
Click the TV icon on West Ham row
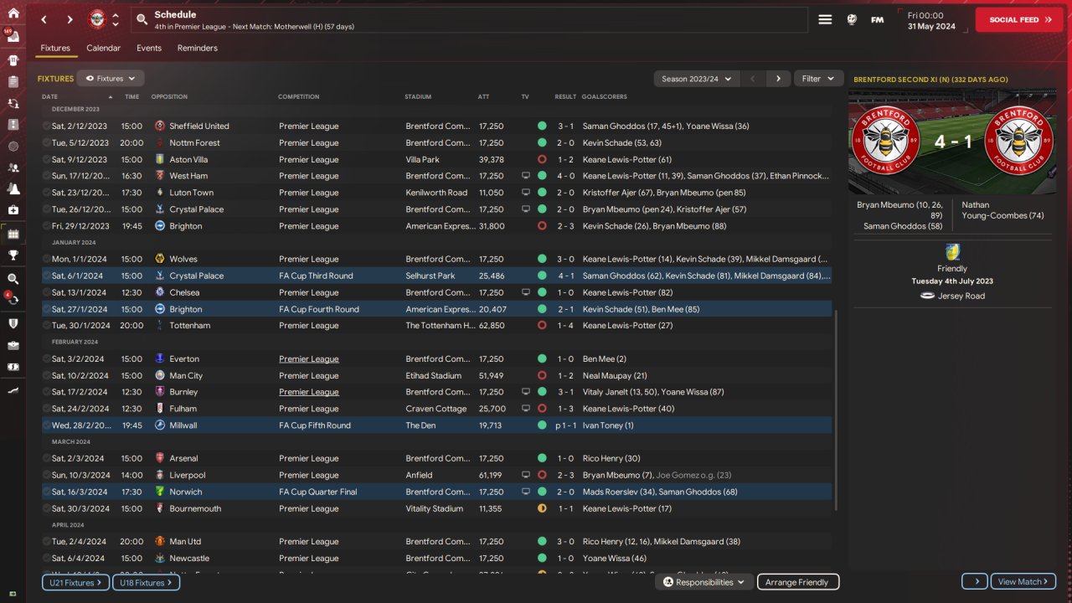pyautogui.click(x=526, y=176)
